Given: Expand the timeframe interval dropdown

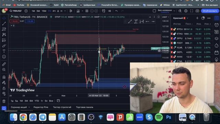Looking at the screenshot, I should click(65, 11).
